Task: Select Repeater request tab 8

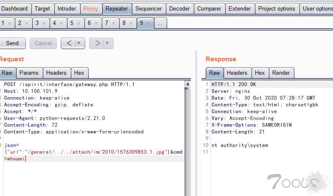Action: pos(124,23)
